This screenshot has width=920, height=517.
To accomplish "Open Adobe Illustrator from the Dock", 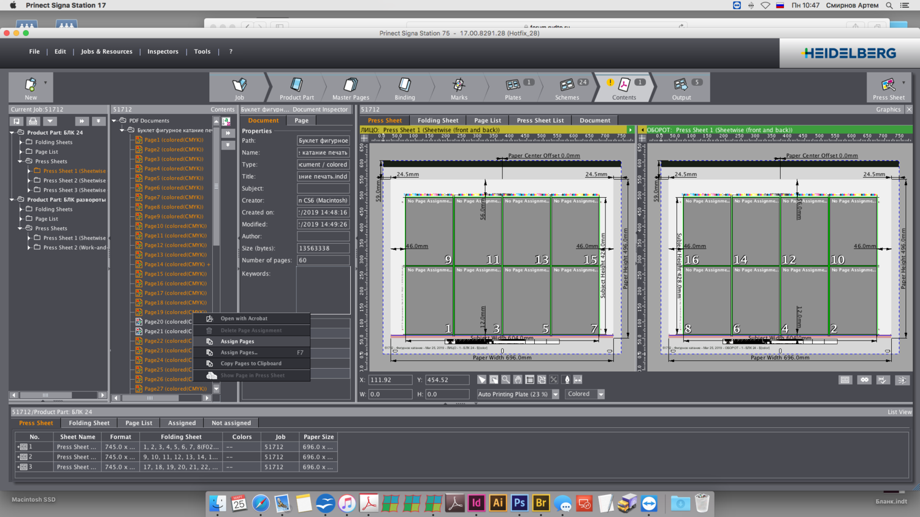I will [x=497, y=503].
